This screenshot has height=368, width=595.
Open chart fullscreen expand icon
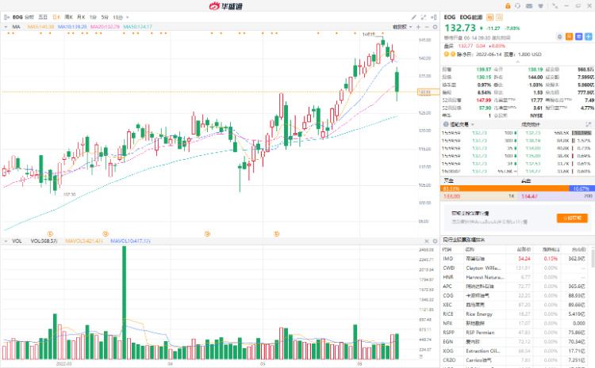424,17
